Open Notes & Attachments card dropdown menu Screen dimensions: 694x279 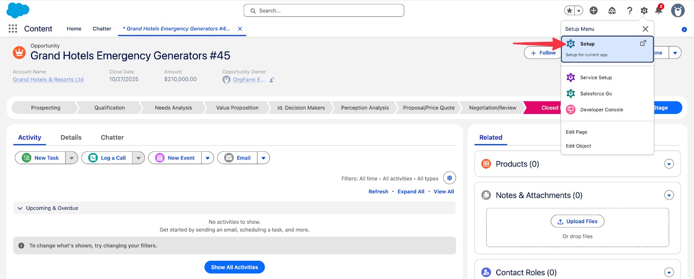(669, 195)
